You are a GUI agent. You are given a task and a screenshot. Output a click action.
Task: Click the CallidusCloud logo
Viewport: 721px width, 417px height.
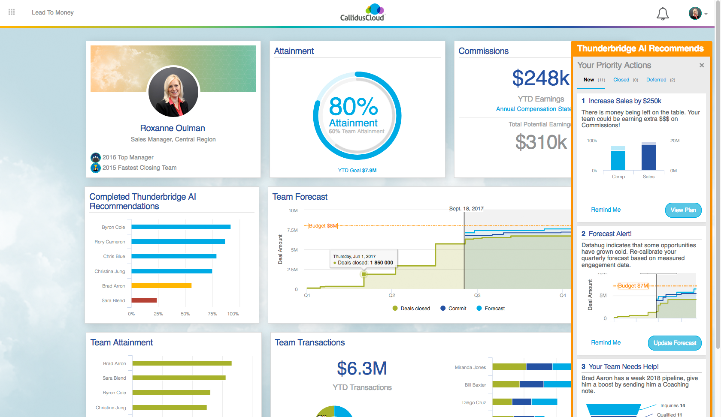click(x=363, y=12)
